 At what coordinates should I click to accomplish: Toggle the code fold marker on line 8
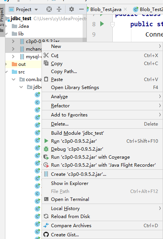[x=112, y=24]
